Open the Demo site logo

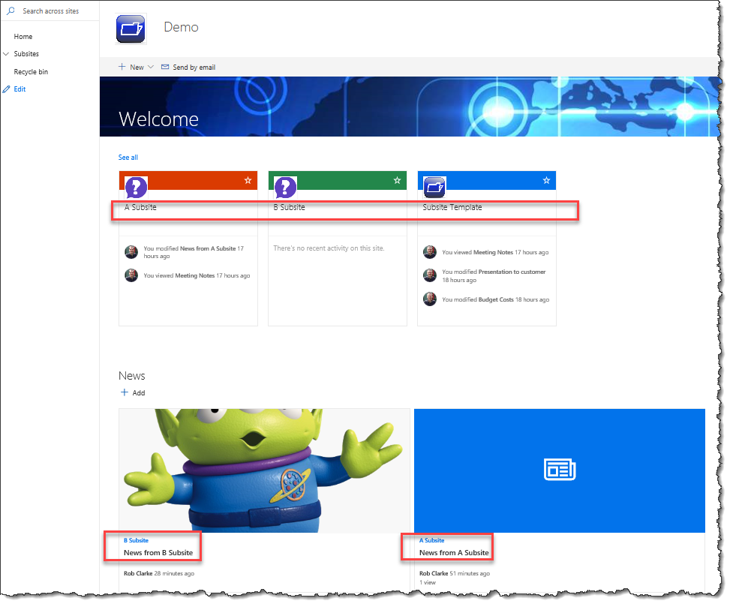click(x=131, y=29)
